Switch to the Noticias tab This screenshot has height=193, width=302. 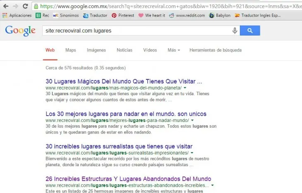[x=125, y=50]
